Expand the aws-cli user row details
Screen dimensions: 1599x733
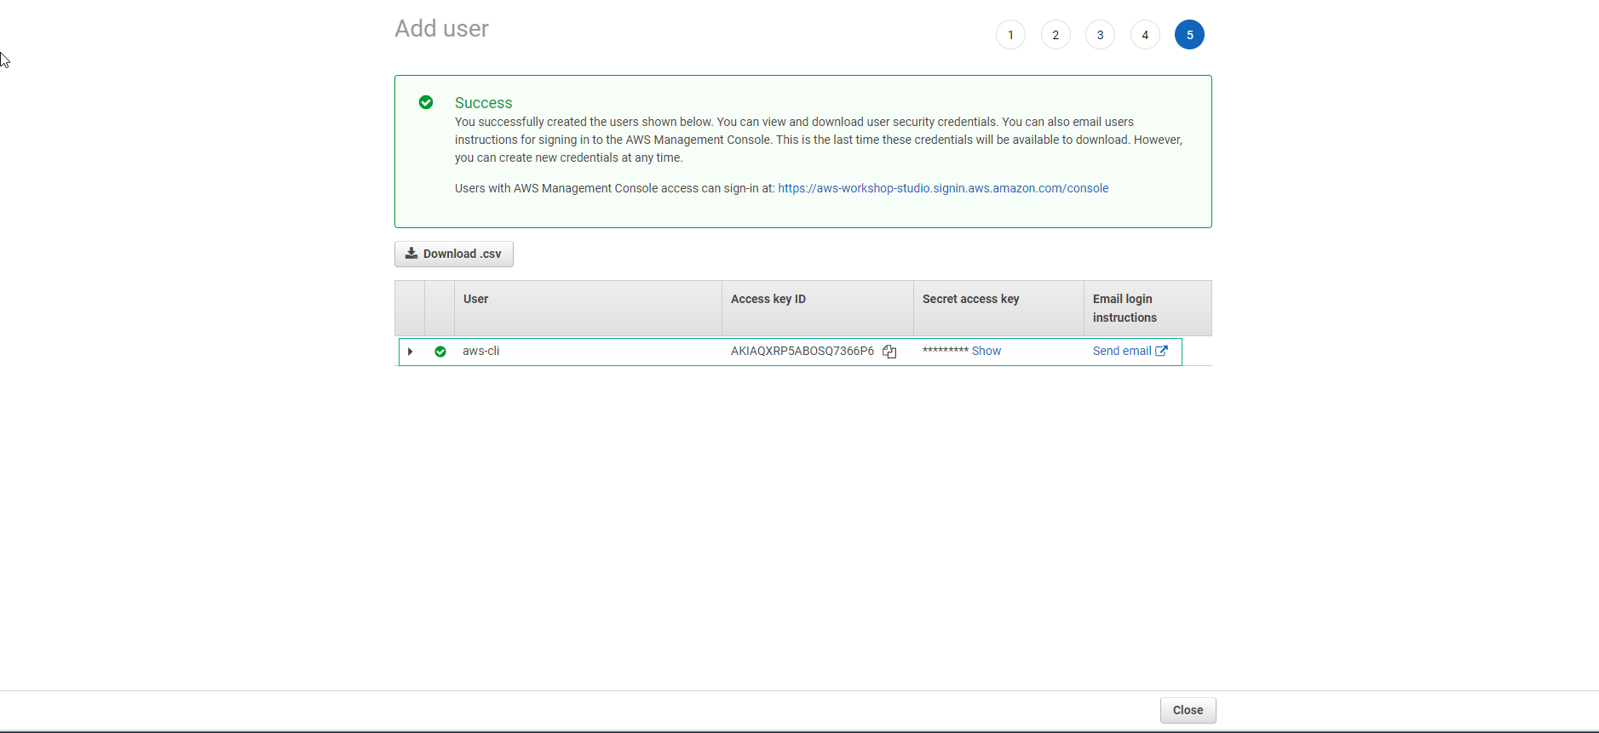[411, 352]
